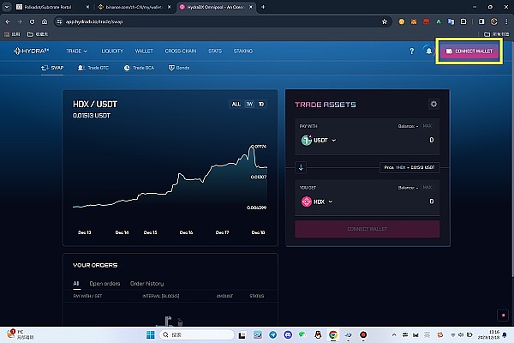514x343 pixels.
Task: Open Telegram from the taskbar
Action: point(273,334)
